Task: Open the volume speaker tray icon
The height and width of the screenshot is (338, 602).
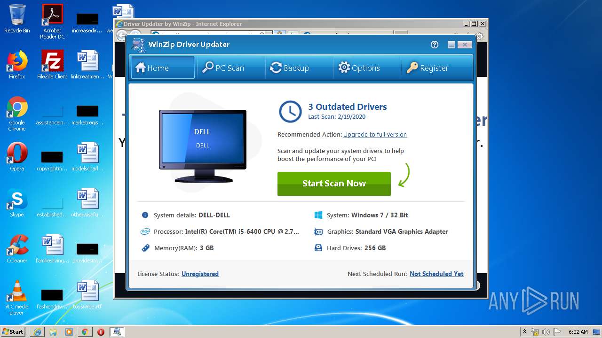Action: (x=546, y=332)
